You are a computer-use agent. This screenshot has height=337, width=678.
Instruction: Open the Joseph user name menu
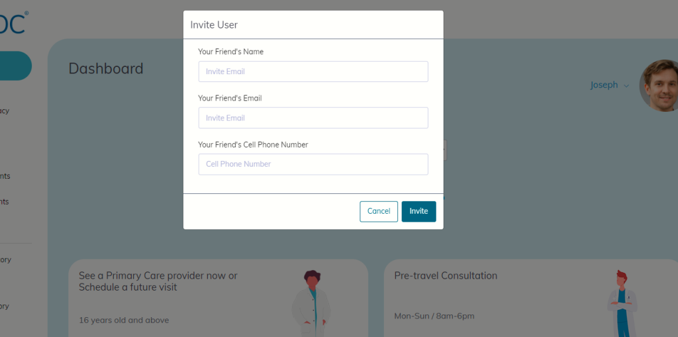604,85
